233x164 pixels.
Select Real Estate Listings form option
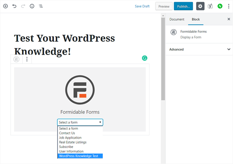(80, 142)
